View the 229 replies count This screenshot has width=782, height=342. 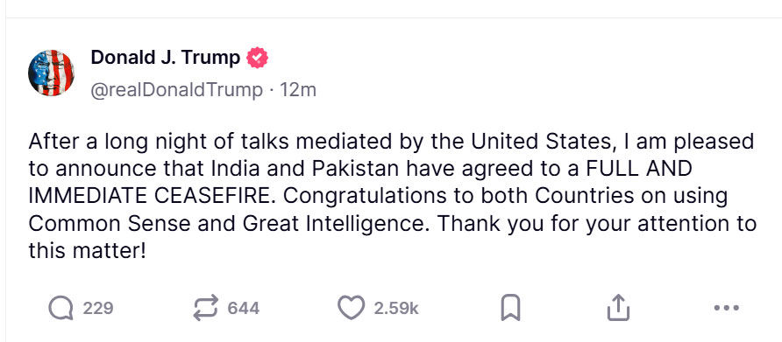coord(98,309)
